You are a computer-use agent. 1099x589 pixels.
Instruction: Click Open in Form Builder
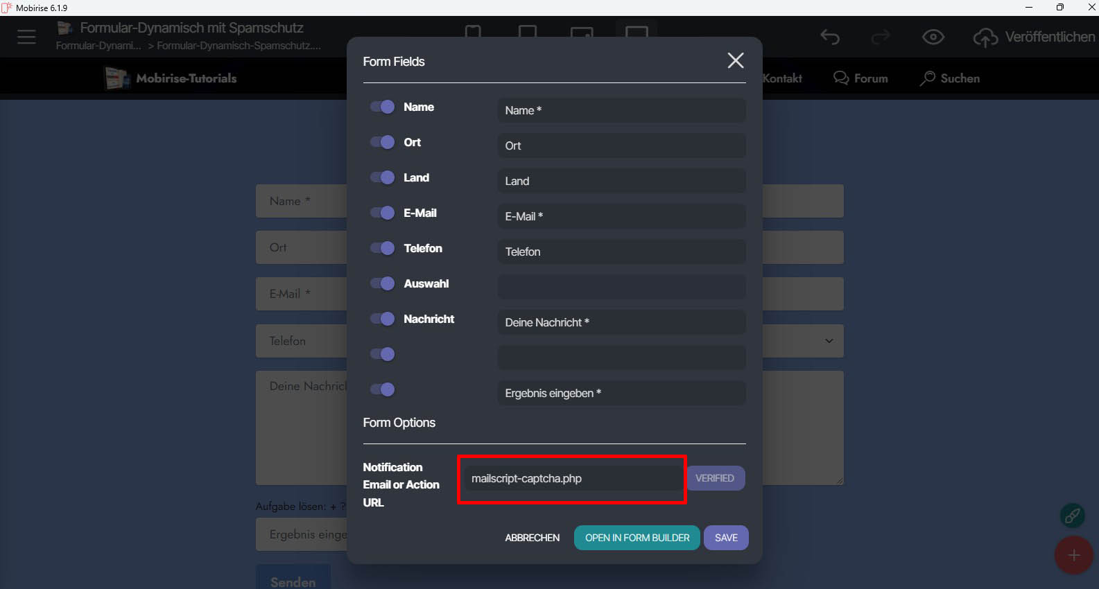(x=637, y=538)
